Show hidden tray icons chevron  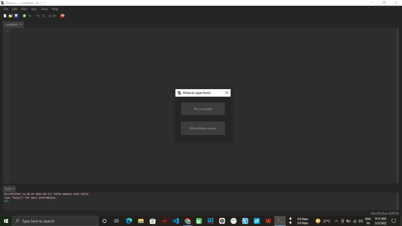pos(336,221)
